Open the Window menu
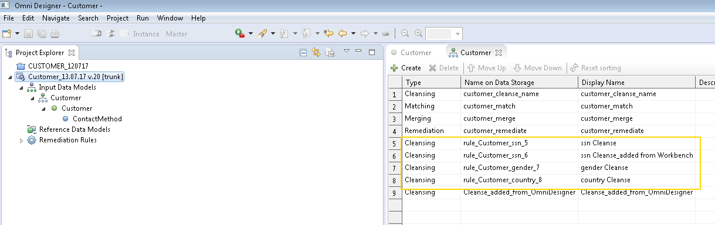This screenshot has width=715, height=225. (x=170, y=18)
